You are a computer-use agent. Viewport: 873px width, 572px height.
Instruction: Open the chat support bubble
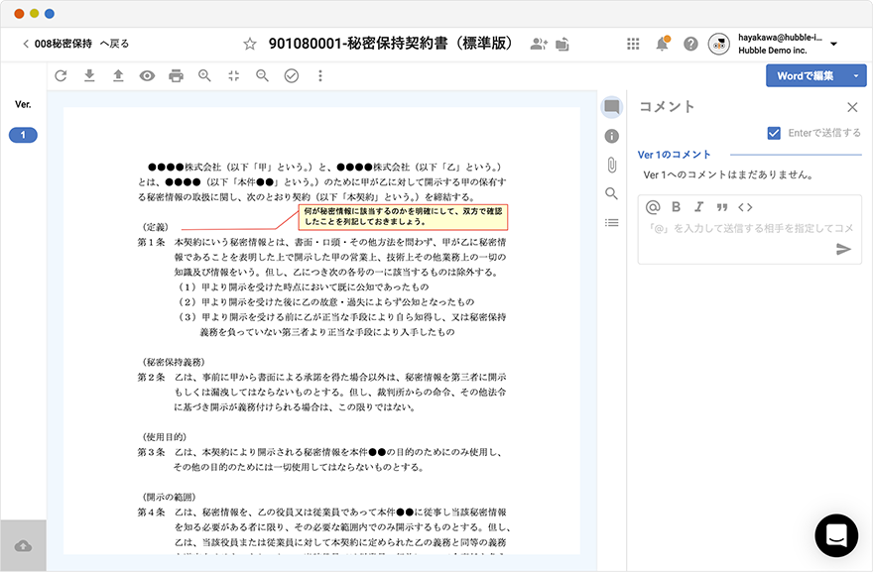pyautogui.click(x=836, y=536)
